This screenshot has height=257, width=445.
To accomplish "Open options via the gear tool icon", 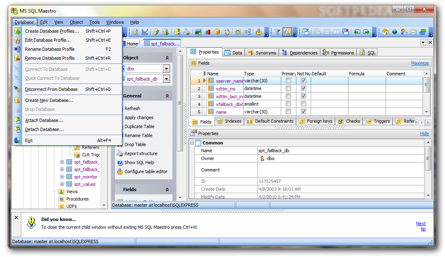I will point(259,32).
